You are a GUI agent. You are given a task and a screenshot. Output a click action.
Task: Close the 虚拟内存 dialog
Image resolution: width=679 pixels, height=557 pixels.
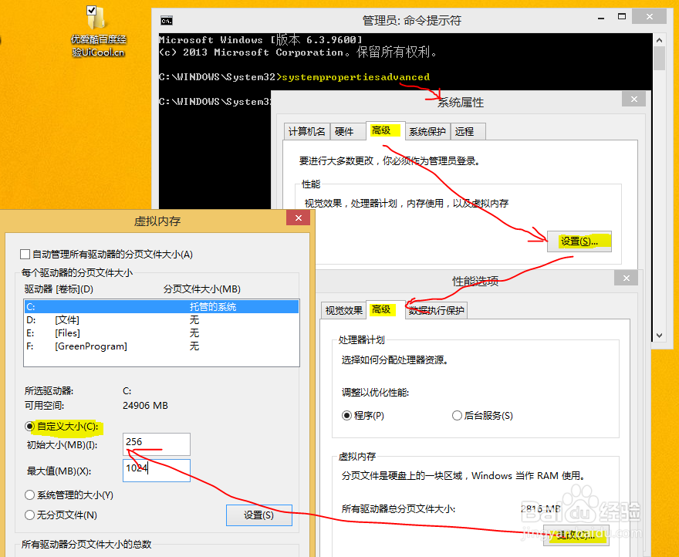298,218
